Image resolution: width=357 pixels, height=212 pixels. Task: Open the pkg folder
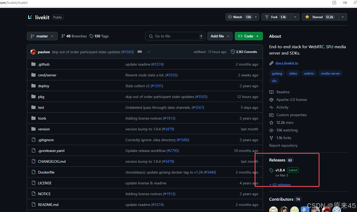pos(41,97)
